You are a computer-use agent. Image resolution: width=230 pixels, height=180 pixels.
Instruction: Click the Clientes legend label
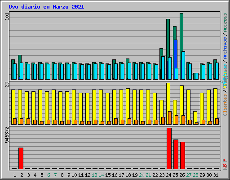click(225, 105)
